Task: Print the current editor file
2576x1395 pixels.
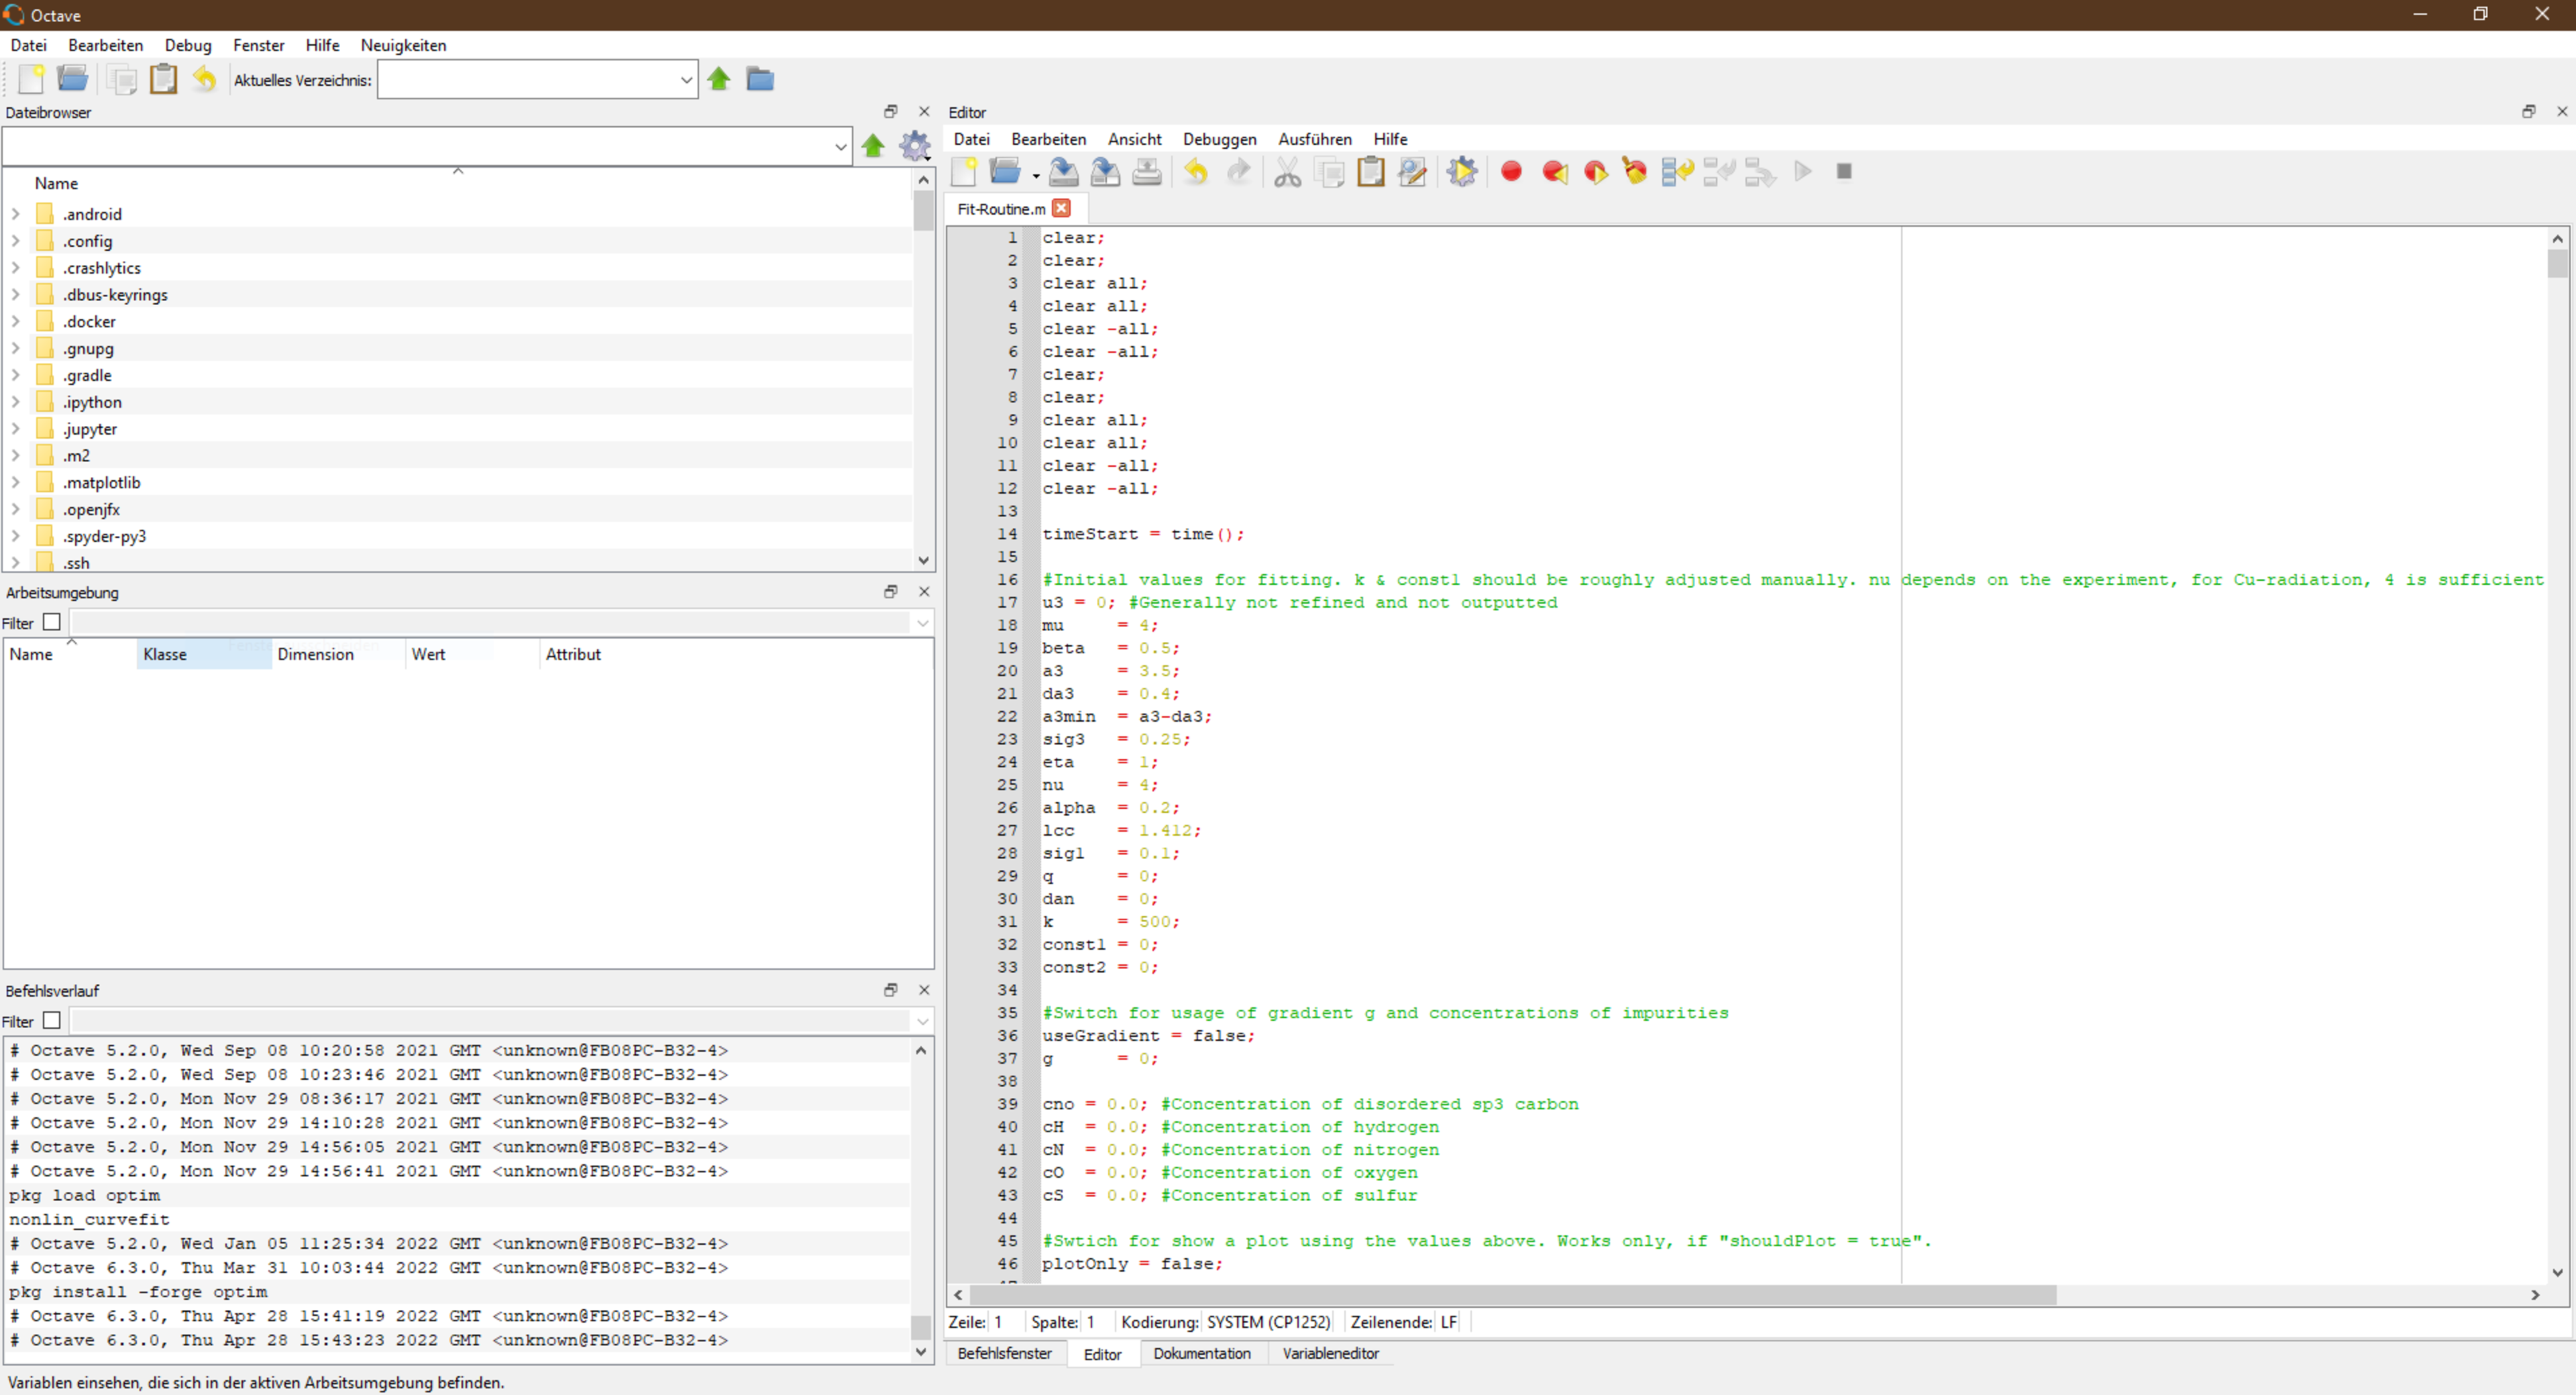Action: 1147,172
